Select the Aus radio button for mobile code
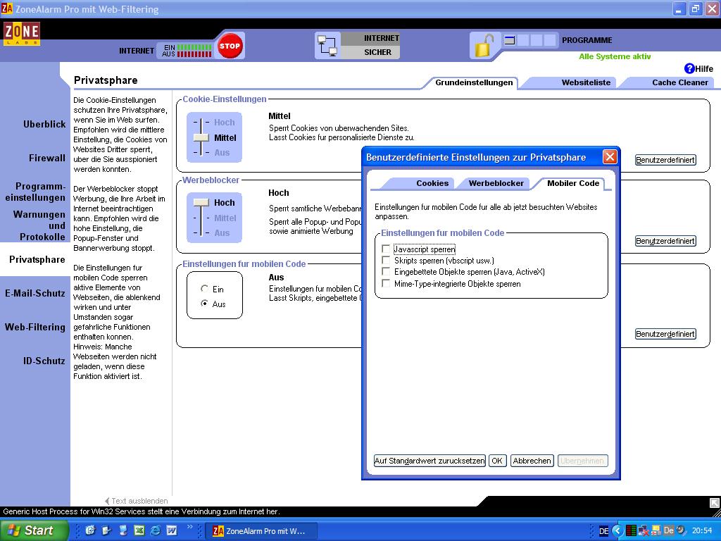 (205, 303)
